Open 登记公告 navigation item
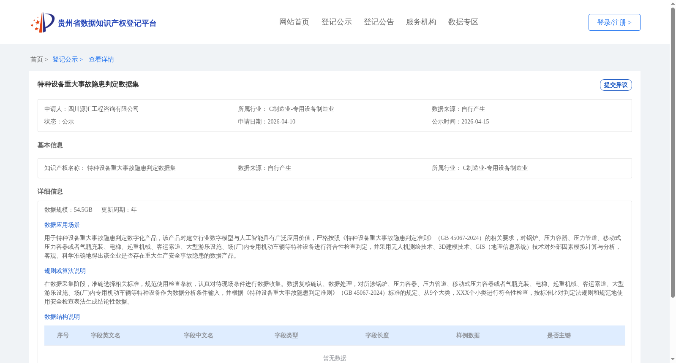Image resolution: width=676 pixels, height=363 pixels. tap(379, 22)
